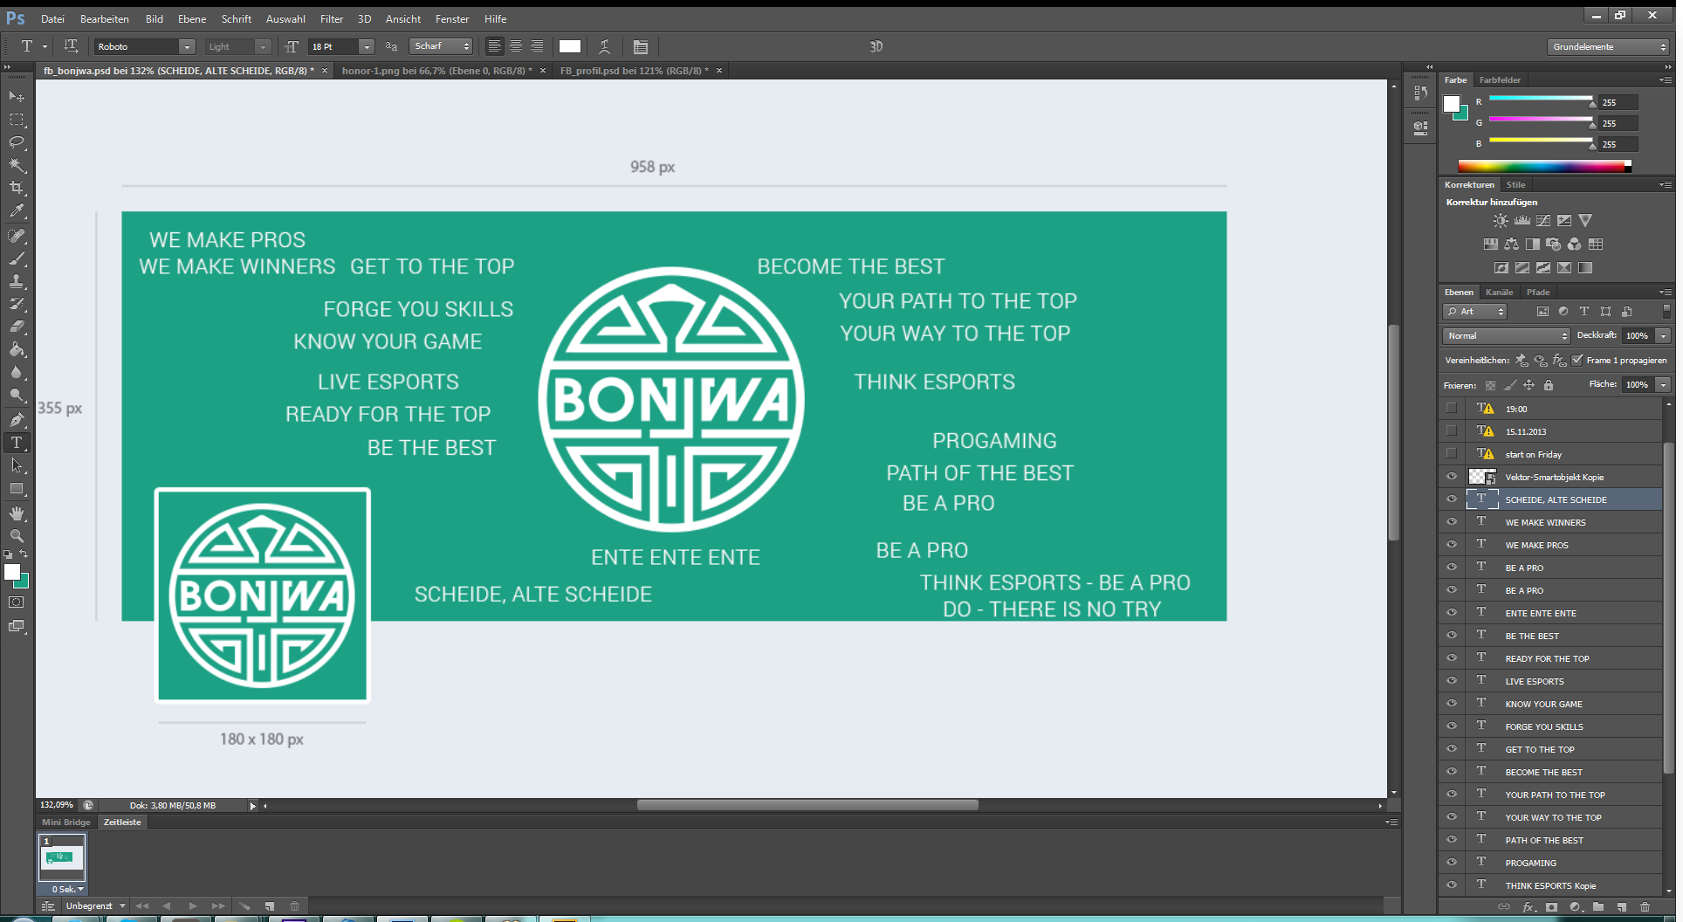
Task: Select the Brush tool
Action: click(x=17, y=258)
